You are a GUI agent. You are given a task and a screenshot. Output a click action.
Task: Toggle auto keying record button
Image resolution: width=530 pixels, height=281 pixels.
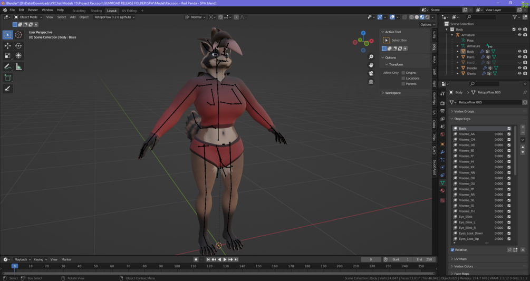point(196,259)
